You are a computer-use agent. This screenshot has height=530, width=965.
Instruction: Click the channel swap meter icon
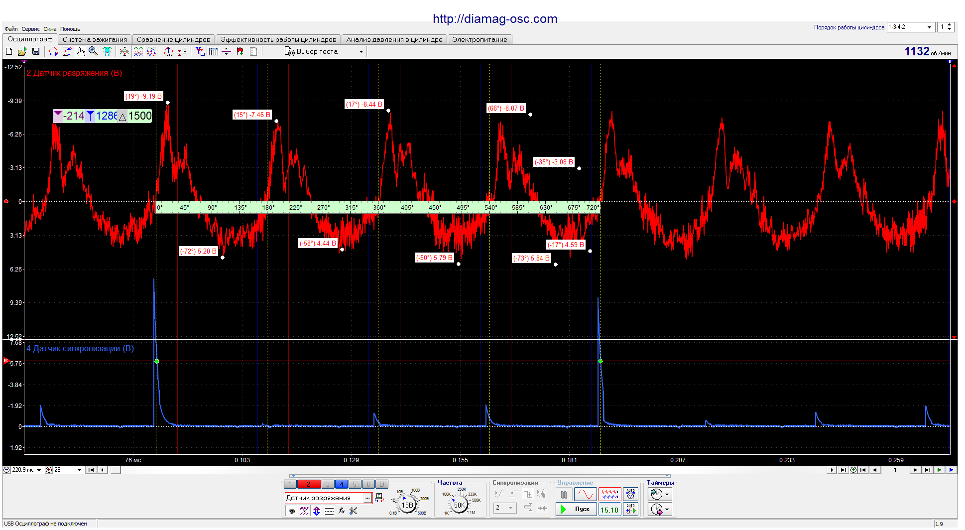(x=379, y=498)
